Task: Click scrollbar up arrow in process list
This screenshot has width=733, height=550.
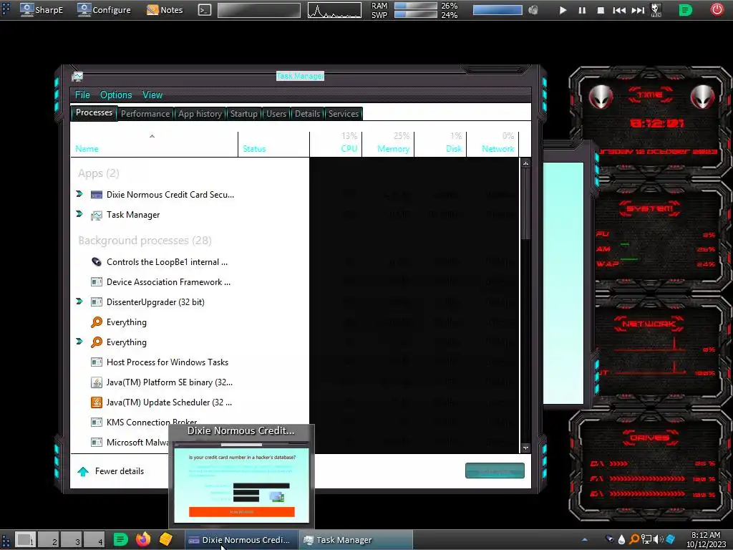Action: [525, 163]
